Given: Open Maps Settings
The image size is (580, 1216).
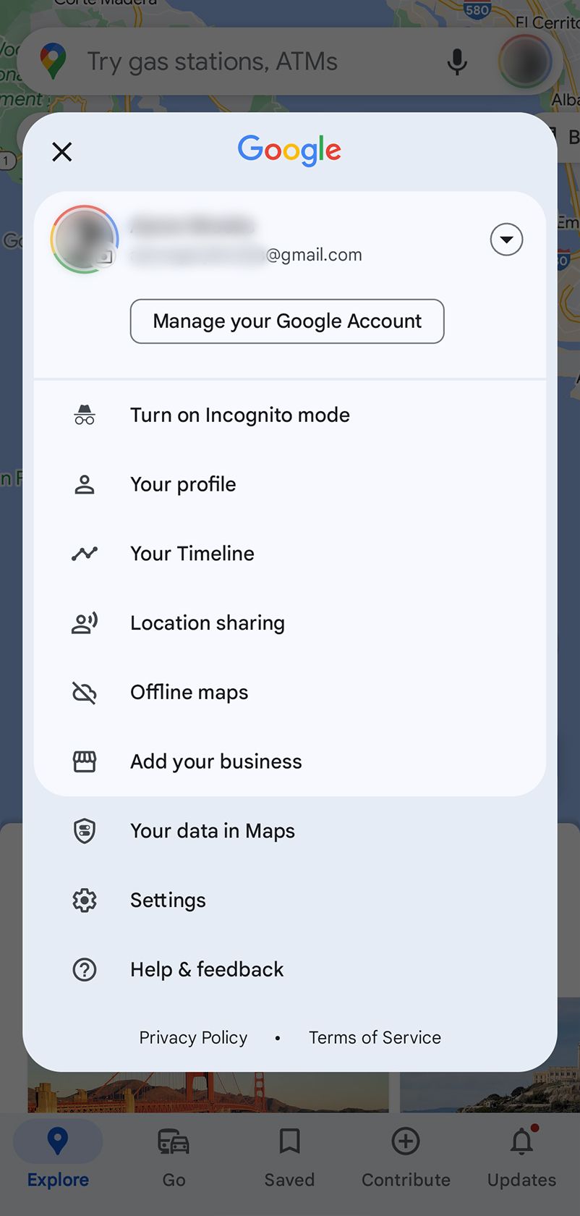Looking at the screenshot, I should (x=167, y=900).
